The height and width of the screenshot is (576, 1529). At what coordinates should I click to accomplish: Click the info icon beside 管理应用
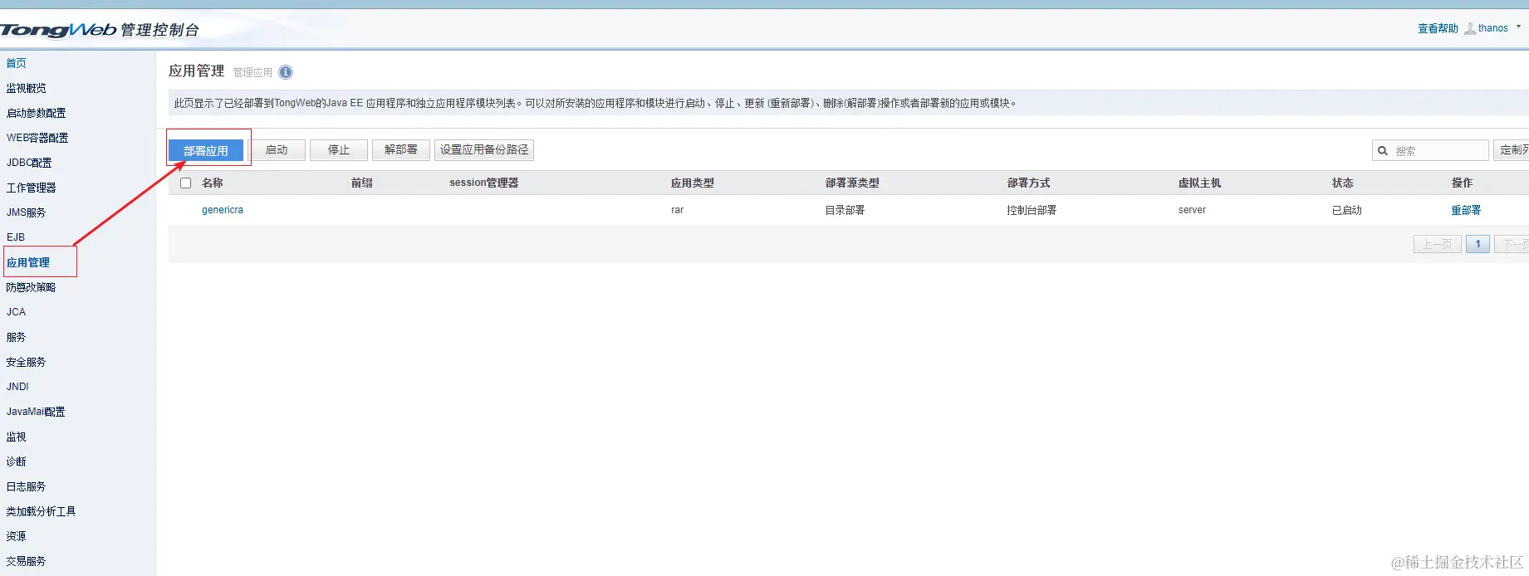286,72
